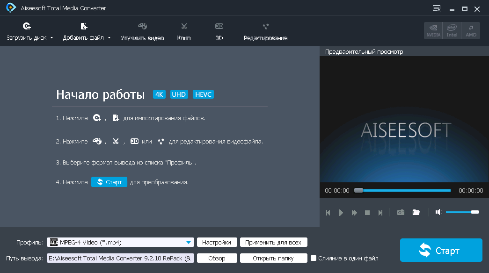Open the snapshot folder icon
Image resolution: width=489 pixels, height=273 pixels.
416,212
